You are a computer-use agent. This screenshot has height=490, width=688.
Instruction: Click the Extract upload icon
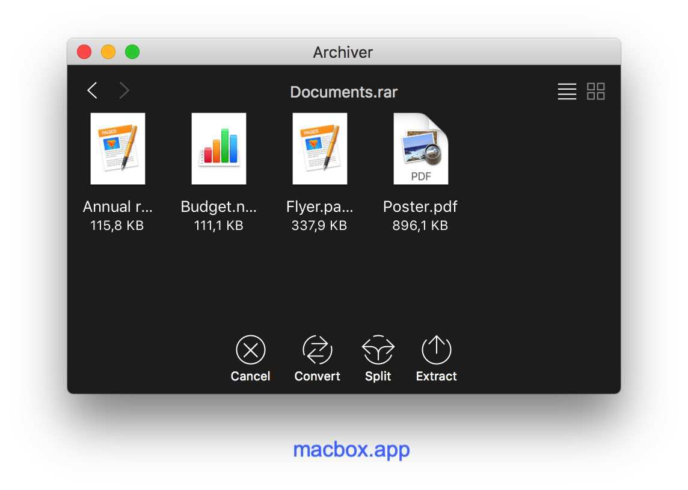(436, 350)
